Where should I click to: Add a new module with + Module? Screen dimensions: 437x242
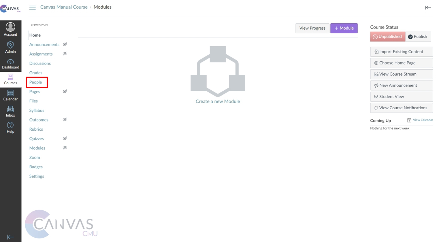click(x=344, y=28)
